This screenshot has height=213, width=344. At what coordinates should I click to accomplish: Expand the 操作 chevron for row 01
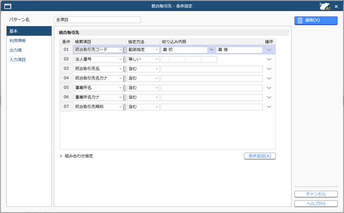(269, 50)
